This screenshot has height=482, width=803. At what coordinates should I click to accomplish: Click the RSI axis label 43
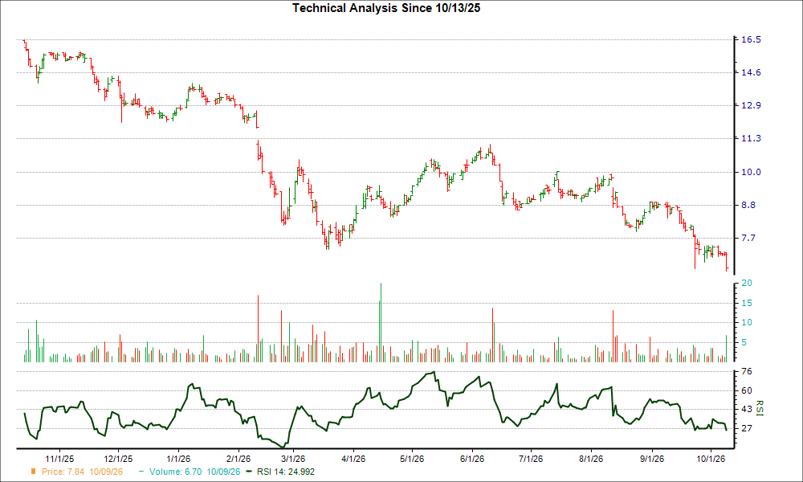[x=747, y=409]
